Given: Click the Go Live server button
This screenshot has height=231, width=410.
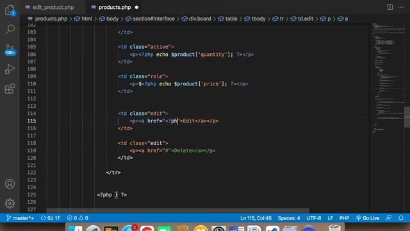Looking at the screenshot, I should click(368, 218).
